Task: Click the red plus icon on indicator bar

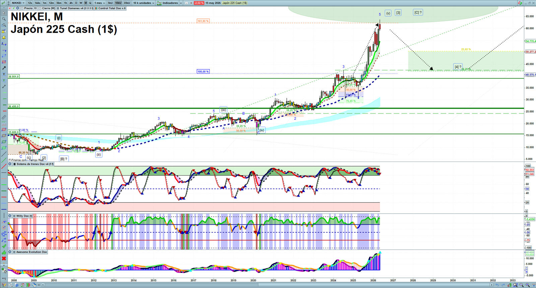Action: coord(10,8)
